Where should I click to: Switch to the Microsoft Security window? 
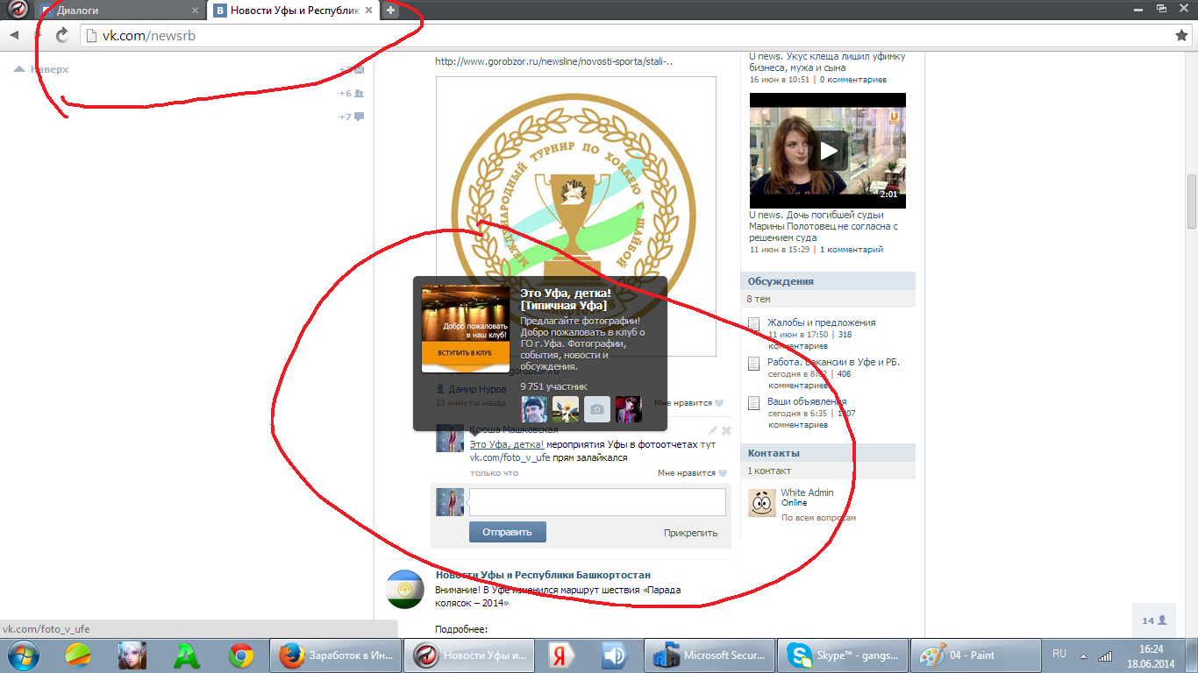[x=710, y=655]
